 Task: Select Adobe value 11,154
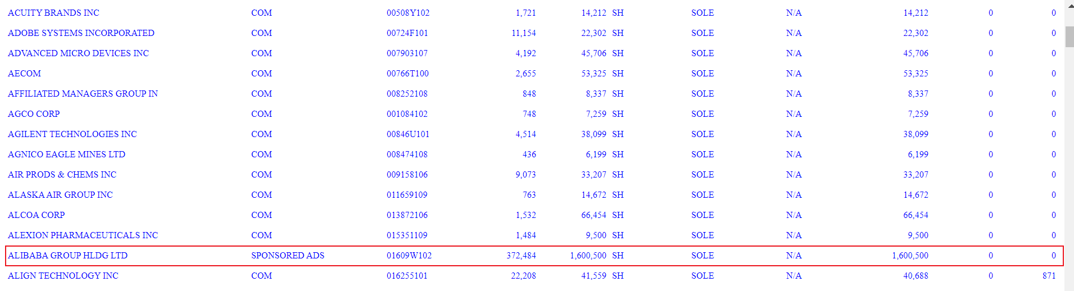click(523, 33)
